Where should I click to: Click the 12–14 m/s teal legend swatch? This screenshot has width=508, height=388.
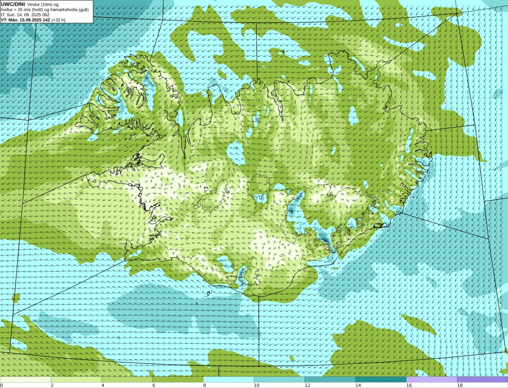(330, 379)
